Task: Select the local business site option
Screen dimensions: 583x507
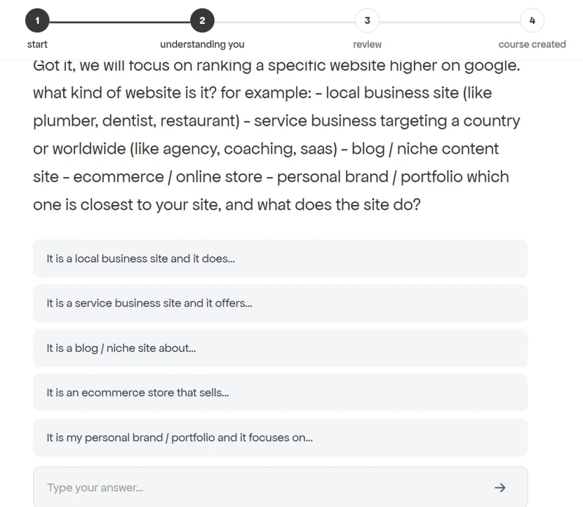Action: 281,258
